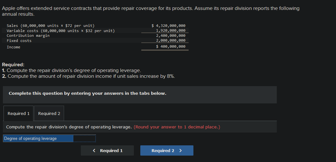Click the variable costs value 1,920,000,000
Viewport: 336px width, 162px height.
point(171,30)
